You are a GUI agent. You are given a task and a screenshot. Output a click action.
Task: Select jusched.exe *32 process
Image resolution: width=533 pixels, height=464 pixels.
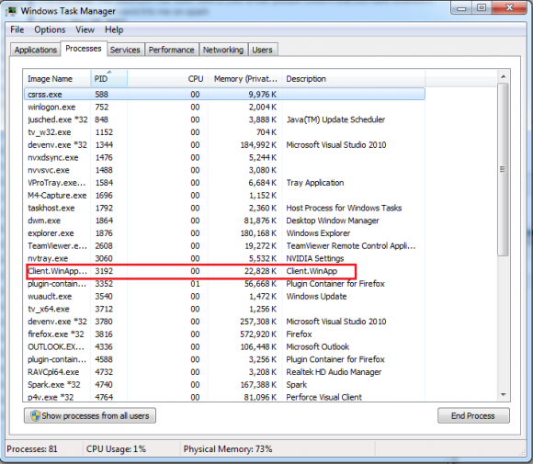pos(224,119)
